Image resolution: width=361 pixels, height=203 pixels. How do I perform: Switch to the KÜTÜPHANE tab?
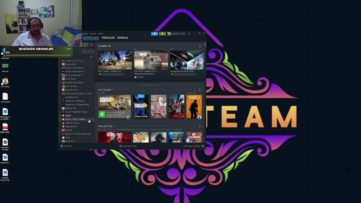91,38
